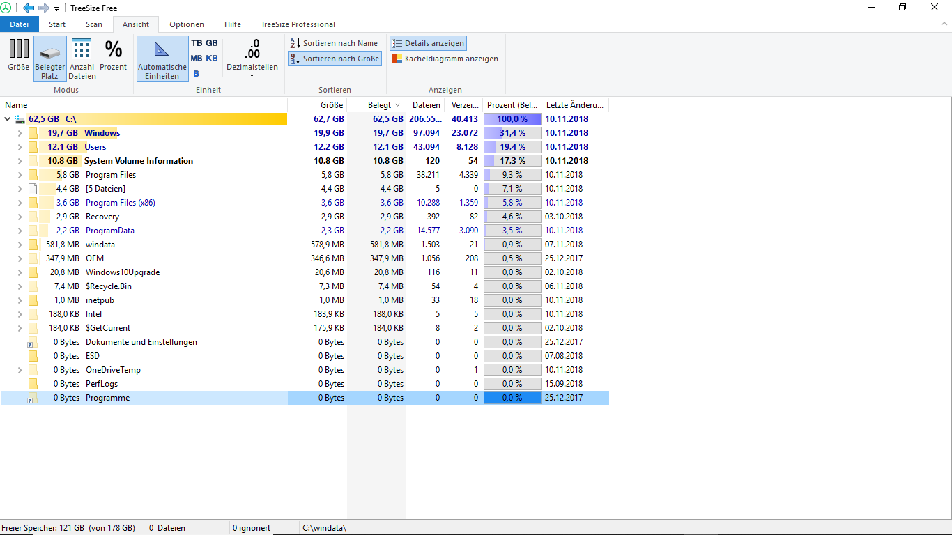Show the Kacheldiagramm
952x535 pixels.
coord(445,59)
